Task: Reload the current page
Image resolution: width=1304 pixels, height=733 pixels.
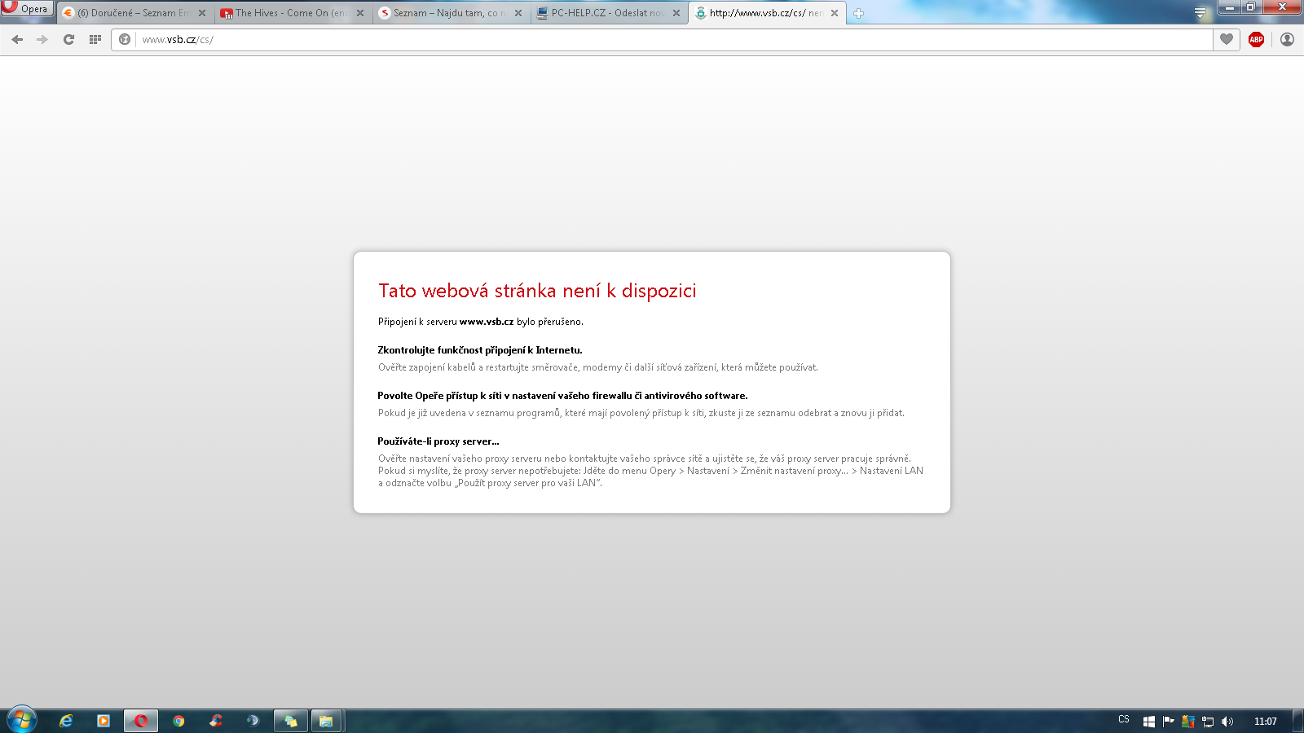Action: 69,39
